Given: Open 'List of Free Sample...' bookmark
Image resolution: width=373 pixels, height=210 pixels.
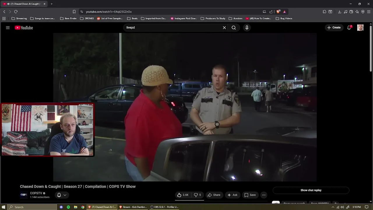Looking at the screenshot, I should click(x=110, y=18).
